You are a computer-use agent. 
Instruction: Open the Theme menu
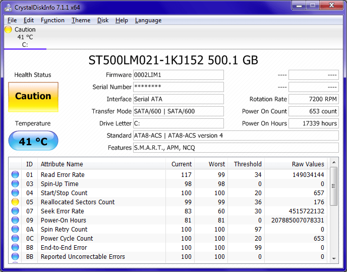click(81, 20)
